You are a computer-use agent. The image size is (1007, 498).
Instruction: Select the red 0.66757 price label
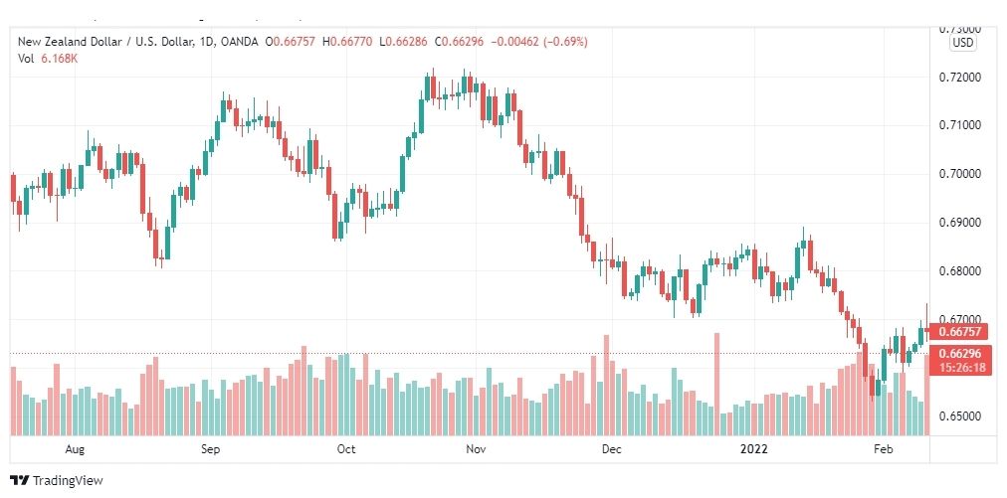pos(959,332)
